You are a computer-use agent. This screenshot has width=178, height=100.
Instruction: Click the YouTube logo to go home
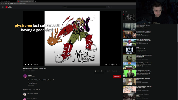click(9, 7)
